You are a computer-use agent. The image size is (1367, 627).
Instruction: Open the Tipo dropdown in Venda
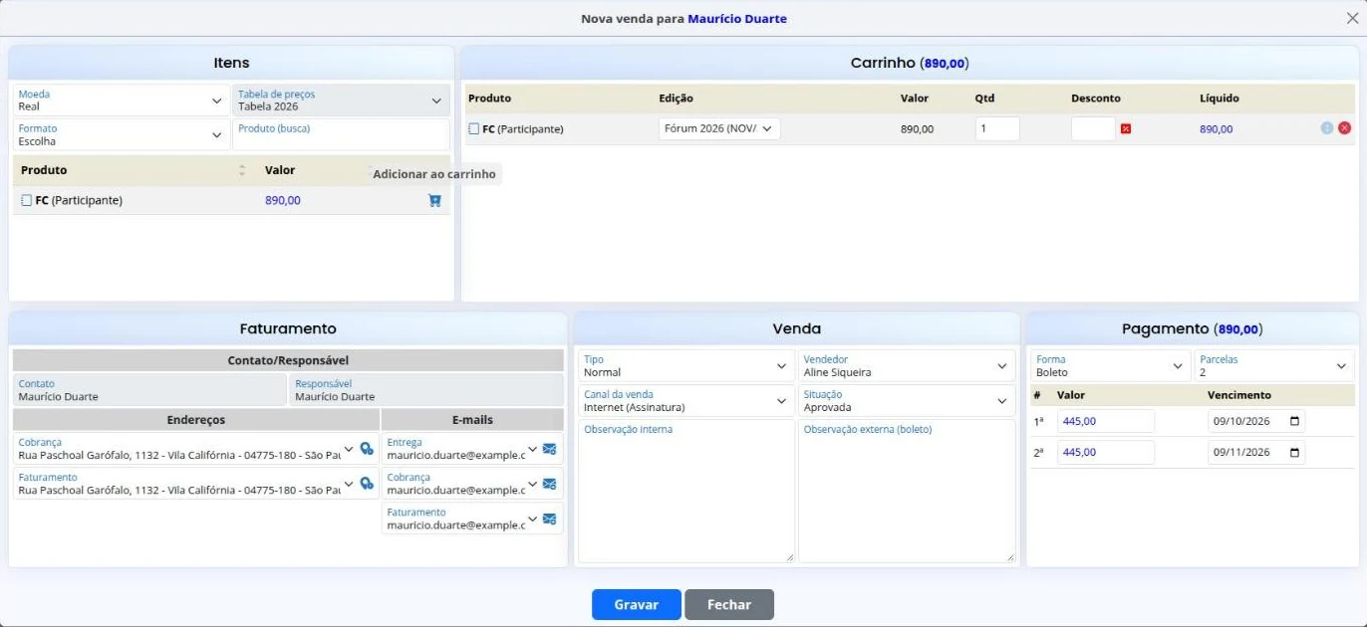(686, 366)
